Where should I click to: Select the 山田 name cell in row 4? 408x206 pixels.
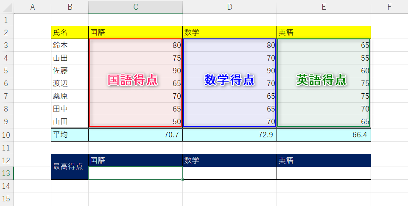pyautogui.click(x=70, y=58)
